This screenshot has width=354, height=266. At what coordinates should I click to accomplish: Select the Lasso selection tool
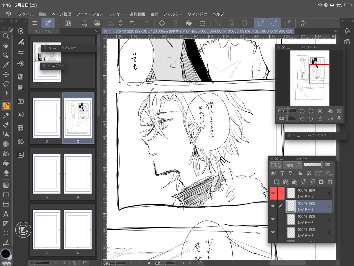click(6, 84)
